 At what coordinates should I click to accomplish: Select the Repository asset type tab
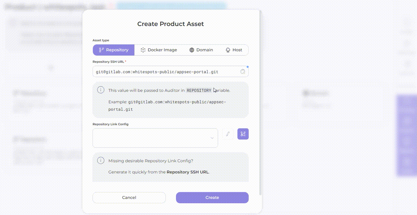pos(114,50)
